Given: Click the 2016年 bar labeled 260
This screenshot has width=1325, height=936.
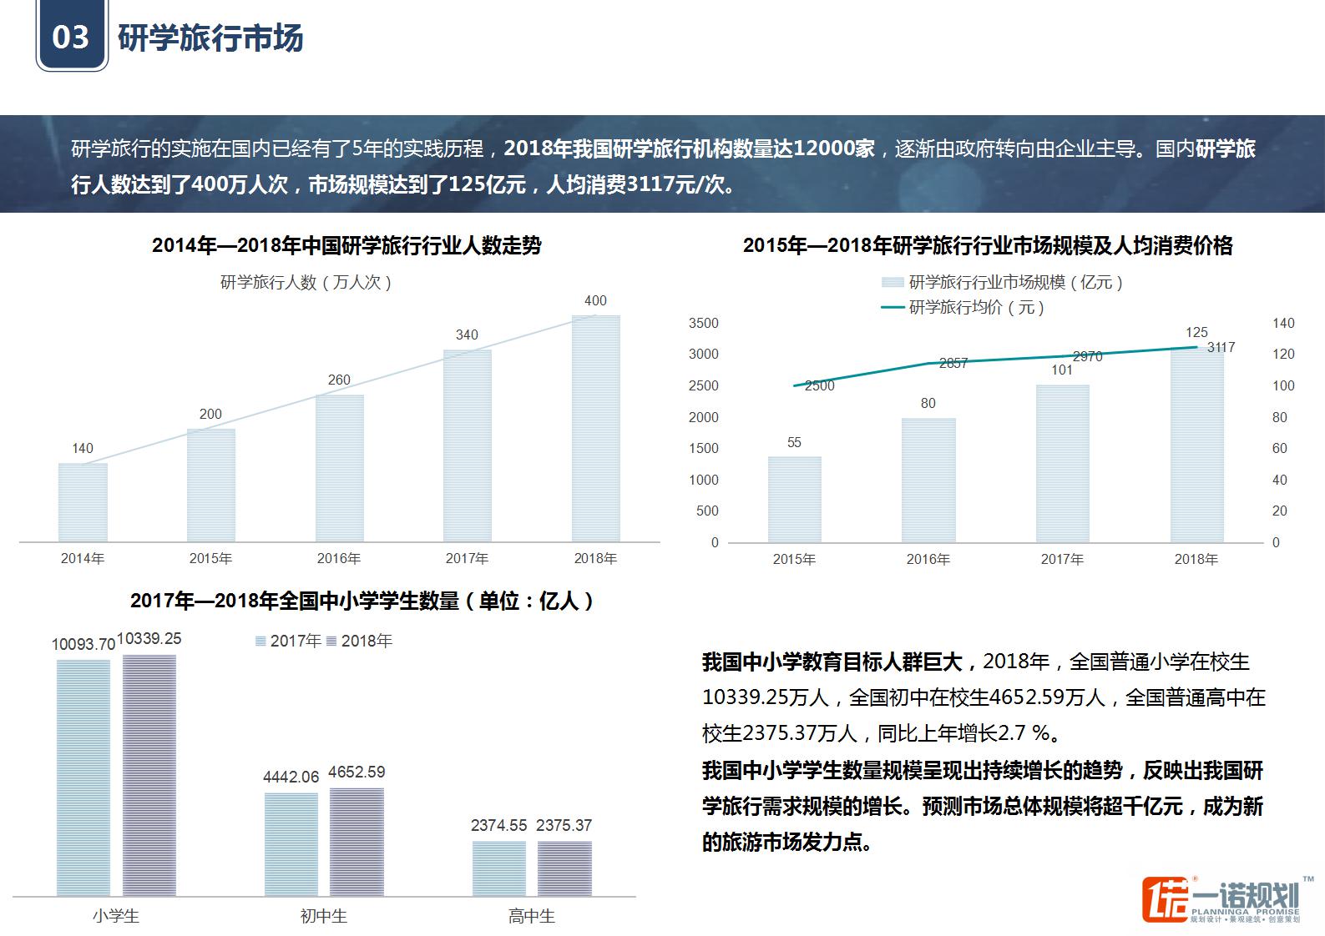Looking at the screenshot, I should [339, 468].
